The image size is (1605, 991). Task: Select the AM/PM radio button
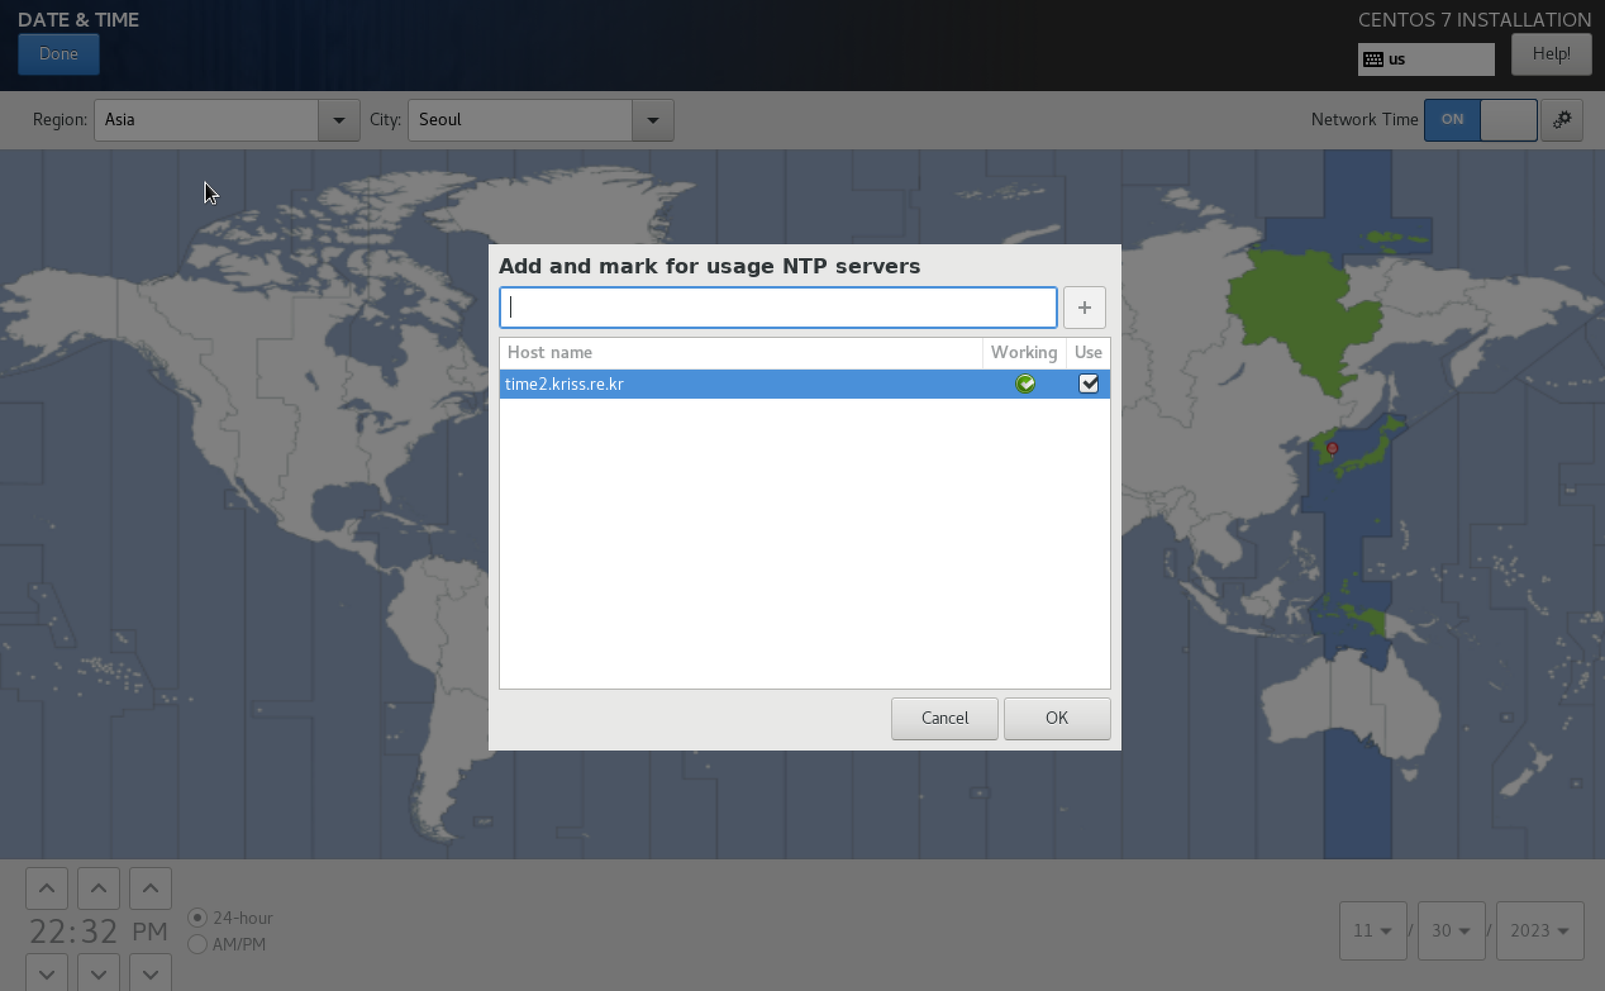(197, 944)
